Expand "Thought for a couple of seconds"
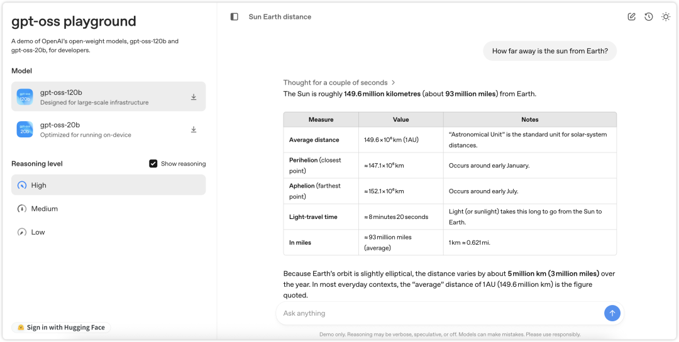 (339, 82)
